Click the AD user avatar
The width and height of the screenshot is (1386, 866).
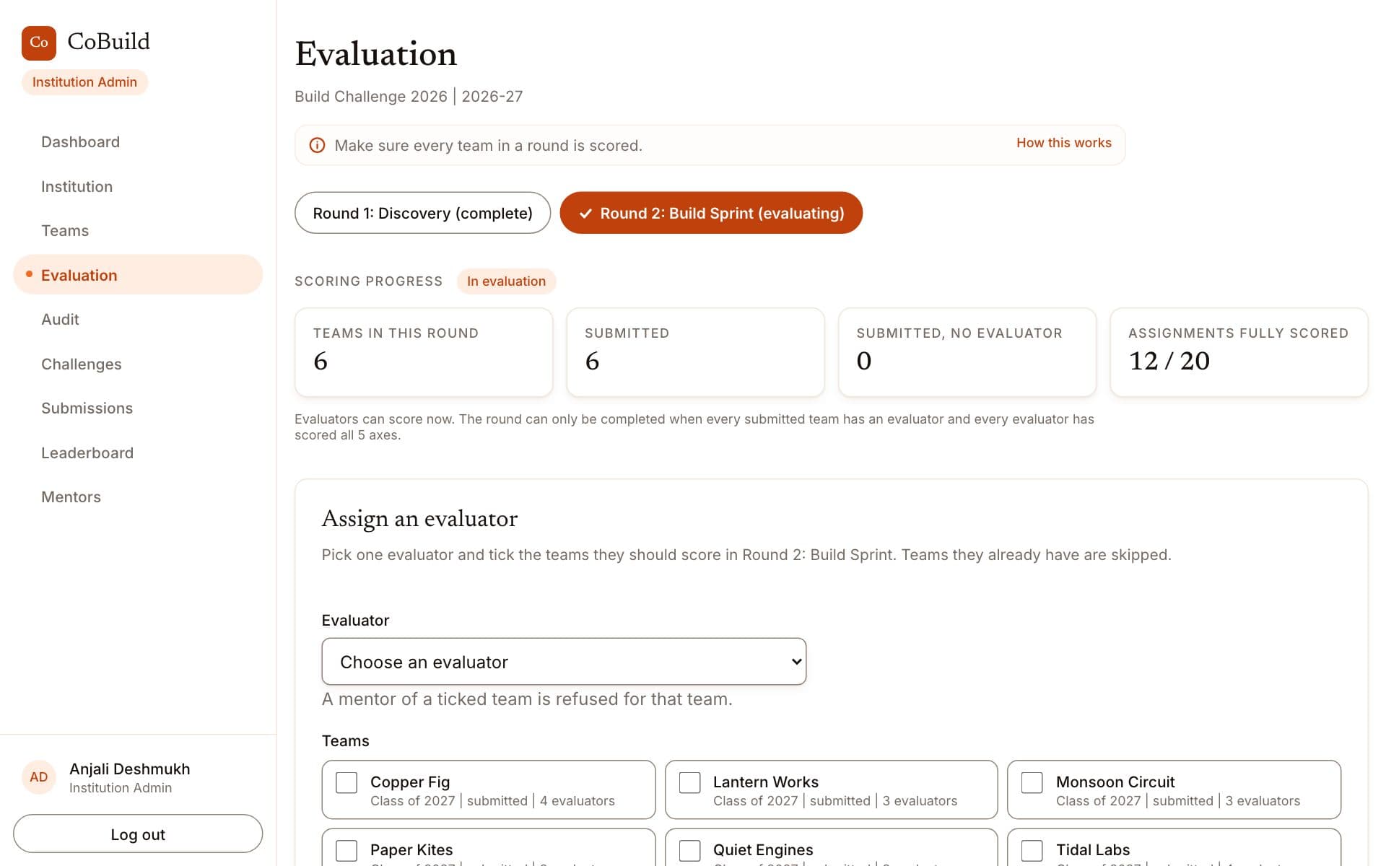(x=39, y=777)
